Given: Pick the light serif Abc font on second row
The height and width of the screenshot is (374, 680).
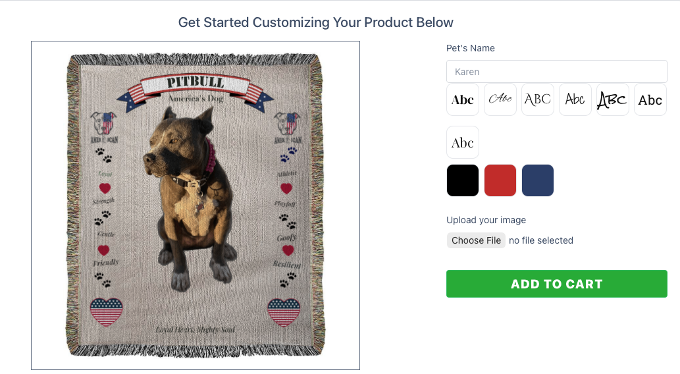Looking at the screenshot, I should [x=463, y=142].
